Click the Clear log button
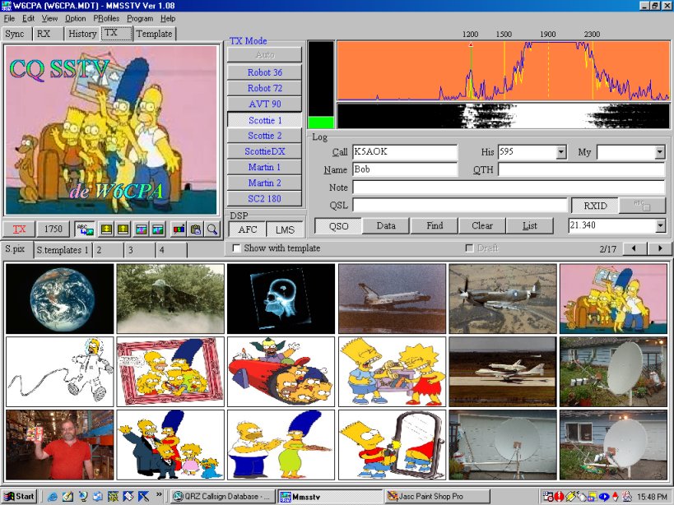The width and height of the screenshot is (674, 505). (482, 225)
